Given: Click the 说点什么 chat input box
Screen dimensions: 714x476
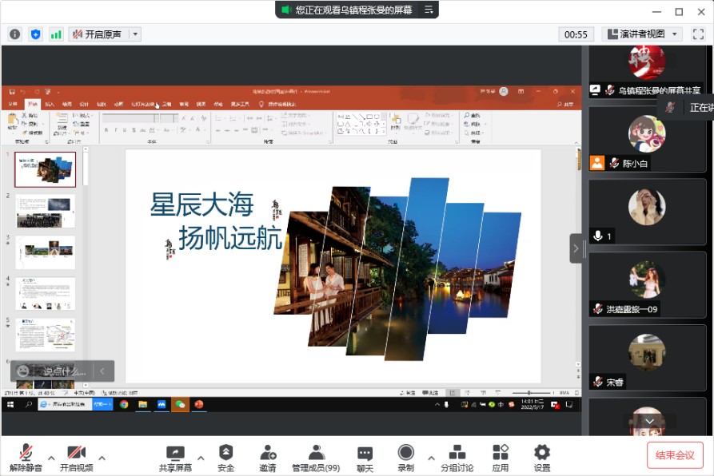Looking at the screenshot, I should pyautogui.click(x=64, y=371).
